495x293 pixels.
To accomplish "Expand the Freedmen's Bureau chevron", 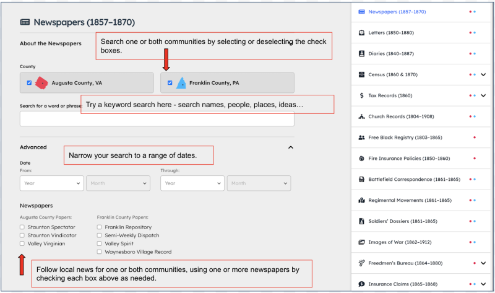I will point(483,263).
